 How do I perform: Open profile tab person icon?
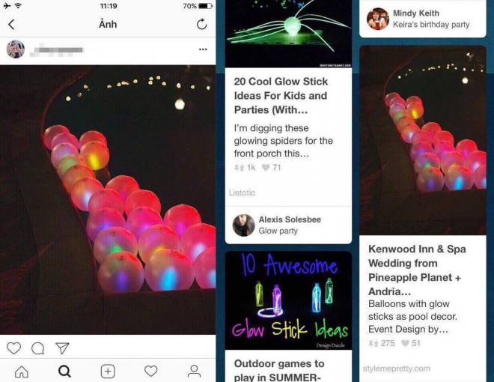pyautogui.click(x=194, y=371)
